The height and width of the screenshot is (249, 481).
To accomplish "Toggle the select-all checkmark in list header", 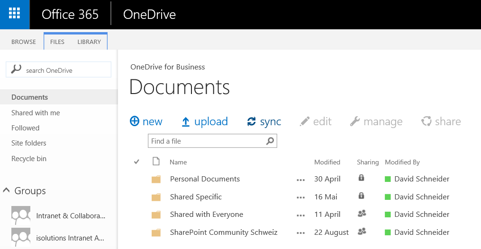I will tap(137, 162).
